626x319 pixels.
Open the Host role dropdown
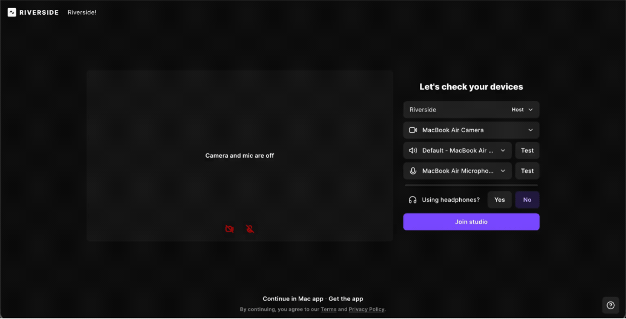[523, 110]
